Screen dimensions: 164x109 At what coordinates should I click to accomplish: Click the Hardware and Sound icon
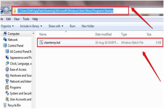[x=7, y=75]
